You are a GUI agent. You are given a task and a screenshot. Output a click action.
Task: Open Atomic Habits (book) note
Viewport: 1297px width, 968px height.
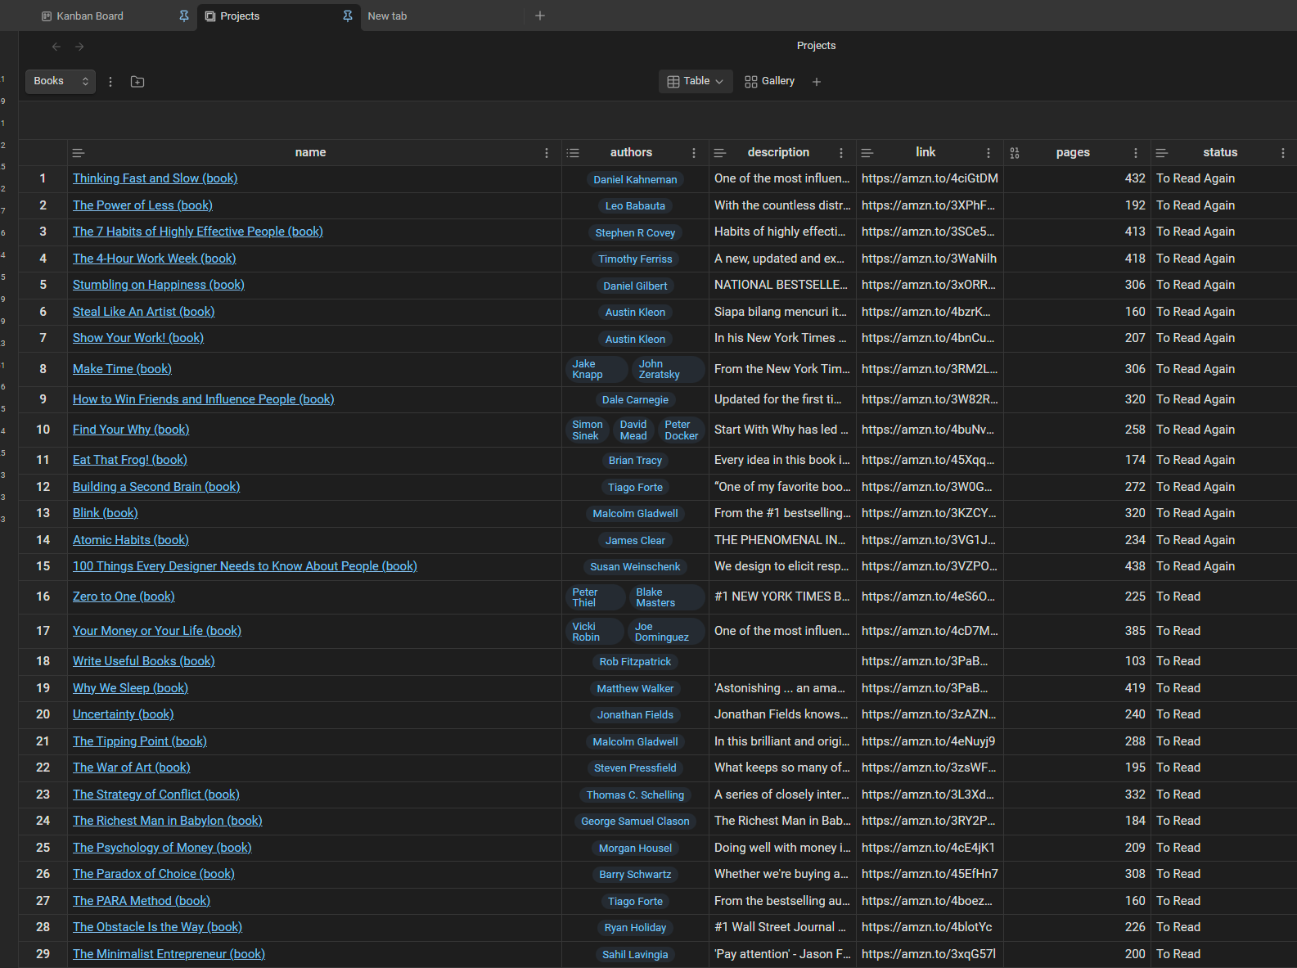[131, 540]
